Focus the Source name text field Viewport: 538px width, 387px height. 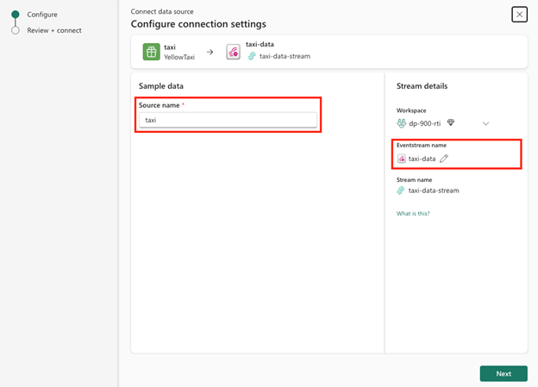click(x=228, y=120)
